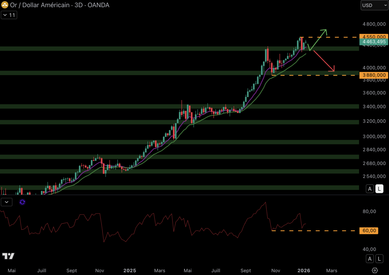The image size is (389, 275).
Task: Expand the 11 indicators dropdown
Action: tap(9, 15)
